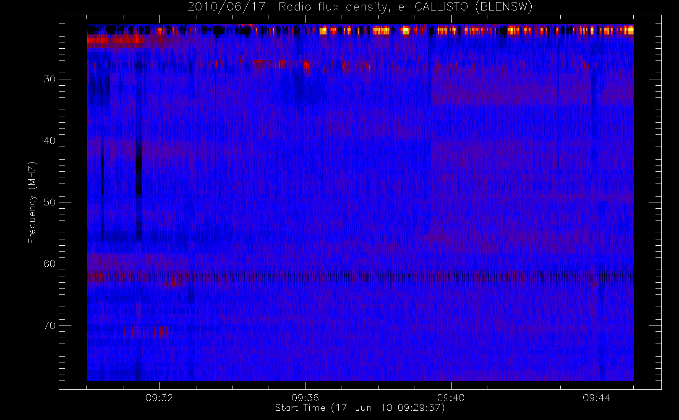This screenshot has height=420, width=679.
Task: Click the time tick label '09:36'
Action: coord(305,398)
